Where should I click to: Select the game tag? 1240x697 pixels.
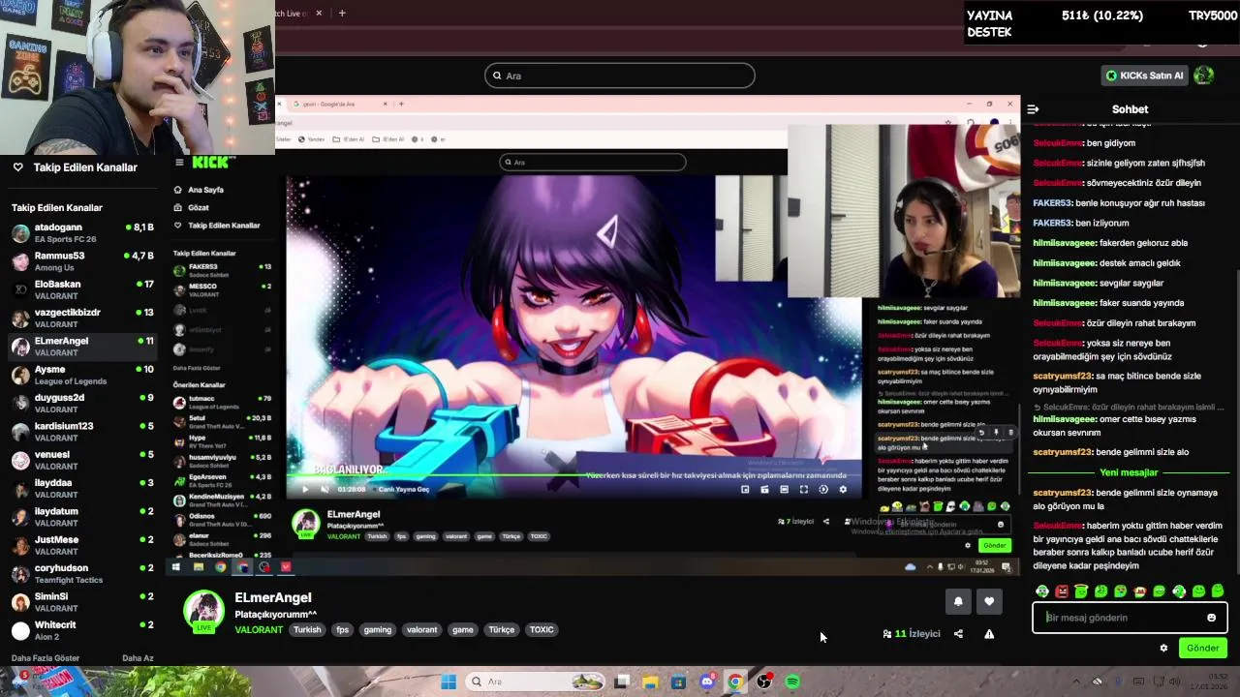(463, 630)
